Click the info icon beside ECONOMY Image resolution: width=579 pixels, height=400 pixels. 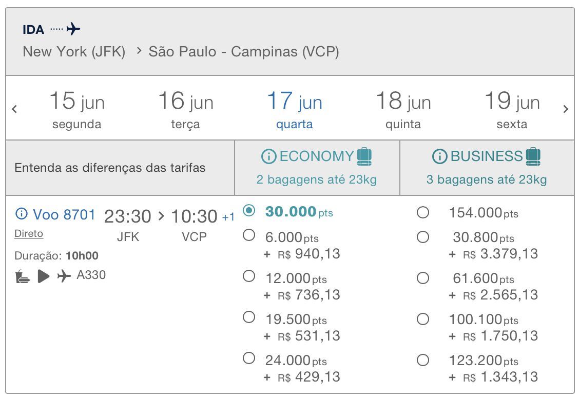(268, 156)
